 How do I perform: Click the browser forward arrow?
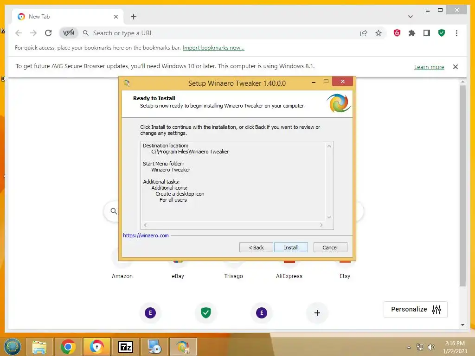(33, 33)
